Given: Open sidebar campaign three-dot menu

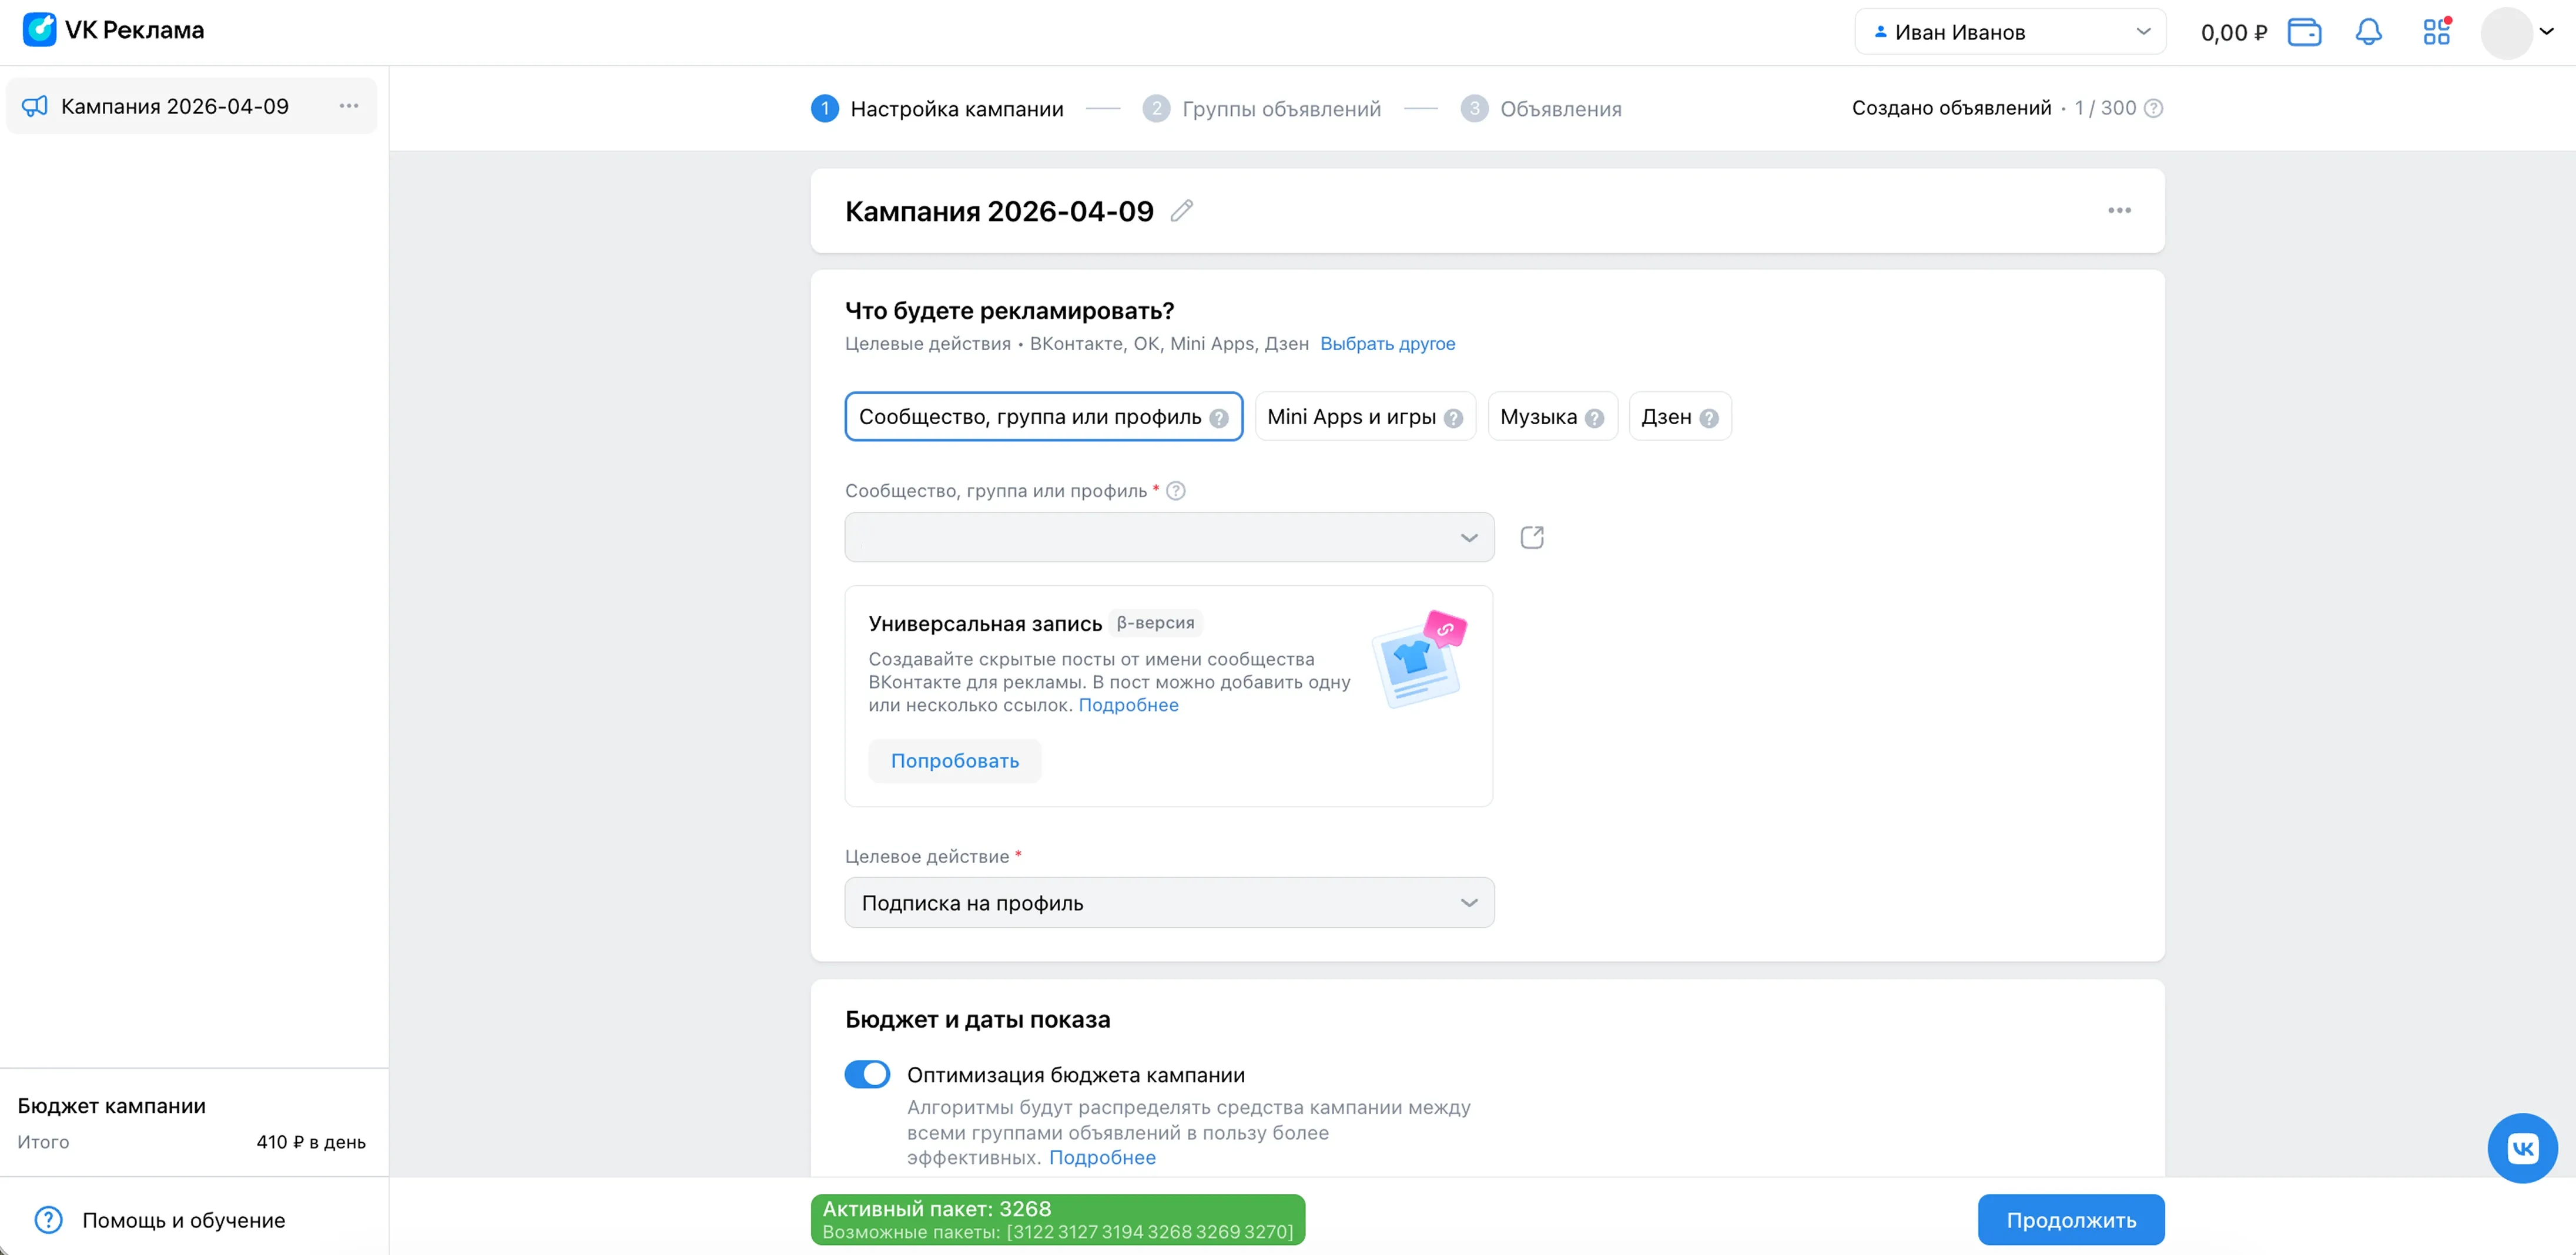Looking at the screenshot, I should pyautogui.click(x=348, y=106).
